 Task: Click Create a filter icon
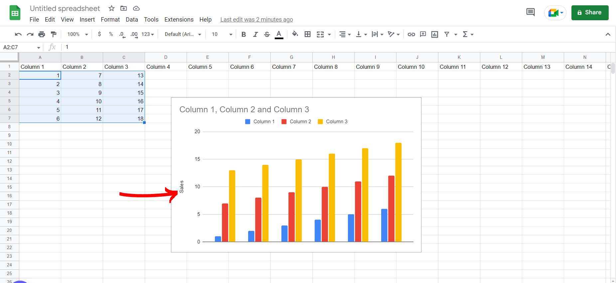[x=447, y=34]
